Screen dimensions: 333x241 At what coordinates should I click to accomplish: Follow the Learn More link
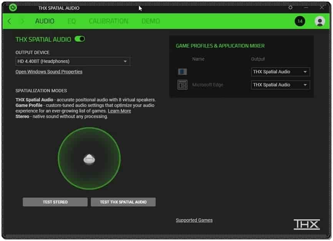coord(119,111)
